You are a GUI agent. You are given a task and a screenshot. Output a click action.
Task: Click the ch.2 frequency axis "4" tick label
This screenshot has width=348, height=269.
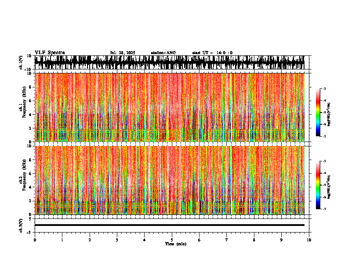click(31, 187)
